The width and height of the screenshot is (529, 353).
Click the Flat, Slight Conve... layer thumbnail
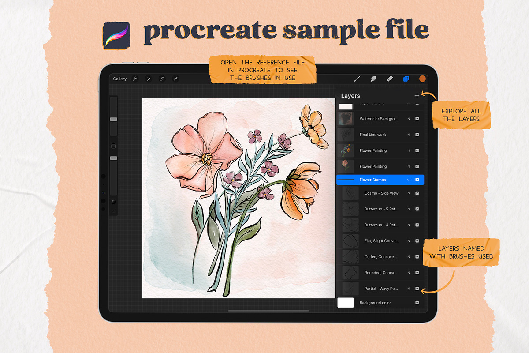[350, 241]
